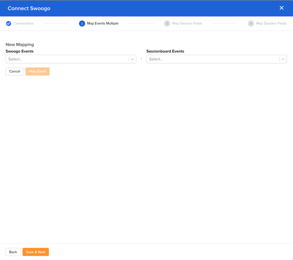
Task: Go to Map Speaker Fields step
Action: (271, 23)
